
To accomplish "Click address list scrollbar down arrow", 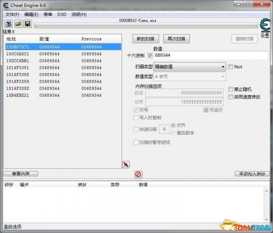I will (x=266, y=220).
